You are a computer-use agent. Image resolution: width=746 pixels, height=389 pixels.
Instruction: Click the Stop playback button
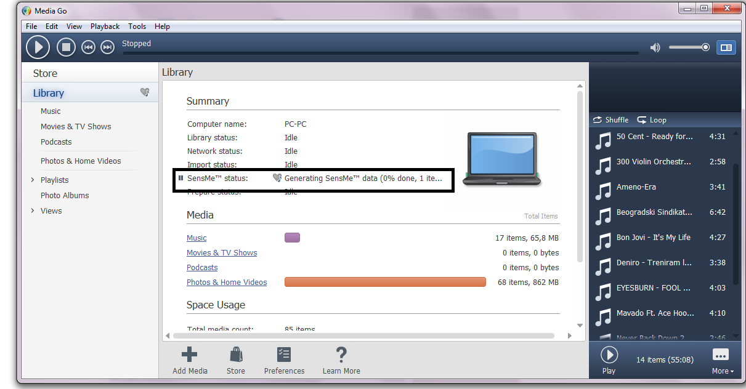[66, 47]
